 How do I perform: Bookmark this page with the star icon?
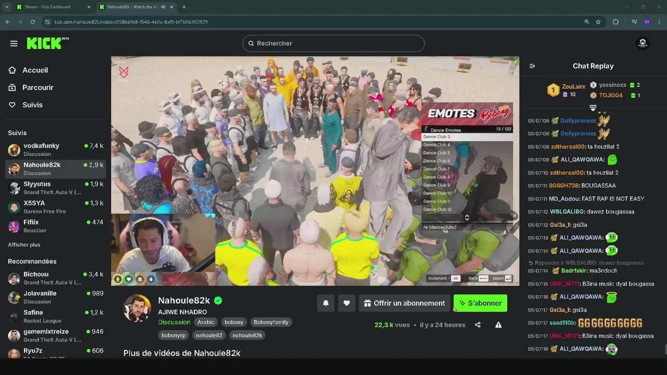pos(598,22)
